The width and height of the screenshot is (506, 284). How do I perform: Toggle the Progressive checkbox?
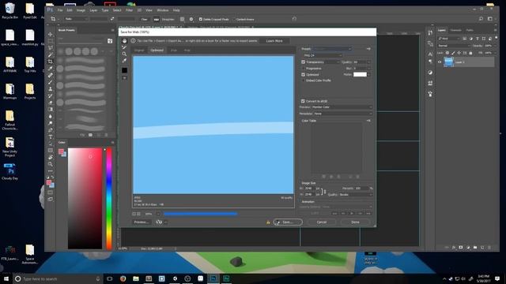pyautogui.click(x=303, y=69)
